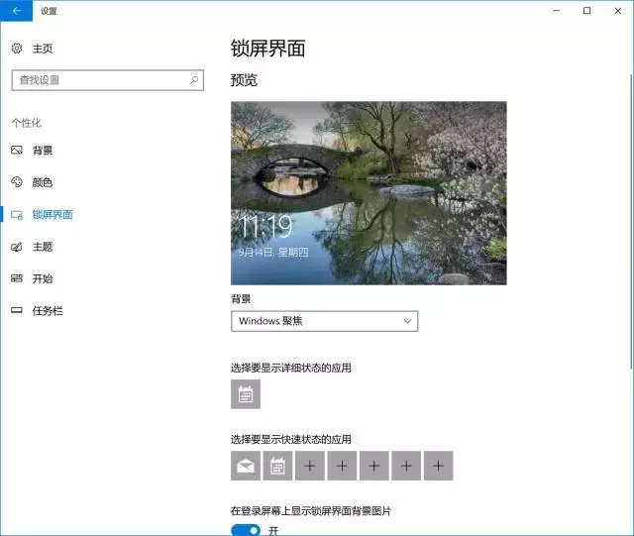
Task: Click the chevron arrow of 背景 combo box
Action: tap(407, 321)
